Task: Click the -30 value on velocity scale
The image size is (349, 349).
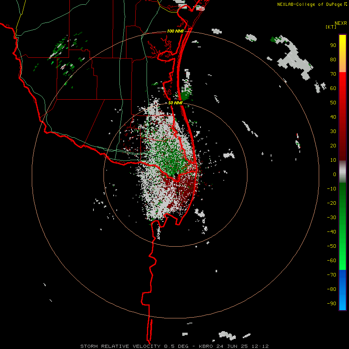Action: pyautogui.click(x=332, y=218)
